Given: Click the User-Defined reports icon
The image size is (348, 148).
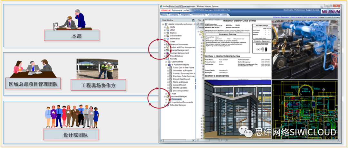Looking at the screenshot, I should point(169,62).
